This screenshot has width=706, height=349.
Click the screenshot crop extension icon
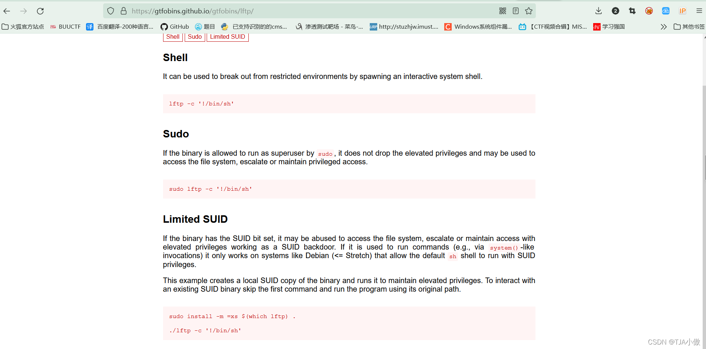pyautogui.click(x=632, y=11)
